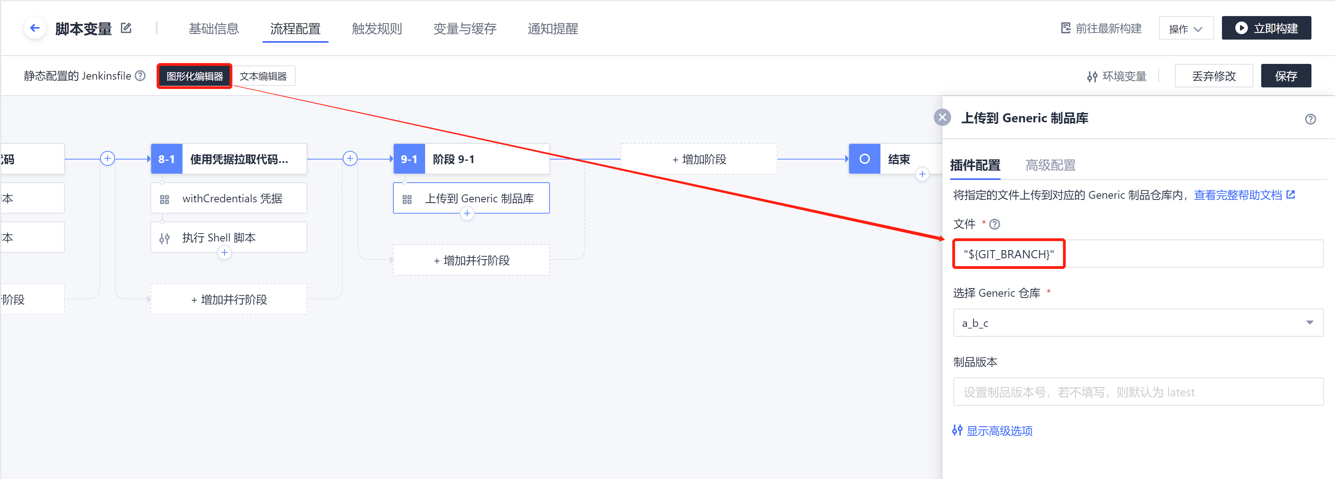Click the Shell script step slider icon
Image resolution: width=1335 pixels, height=479 pixels.
[164, 238]
